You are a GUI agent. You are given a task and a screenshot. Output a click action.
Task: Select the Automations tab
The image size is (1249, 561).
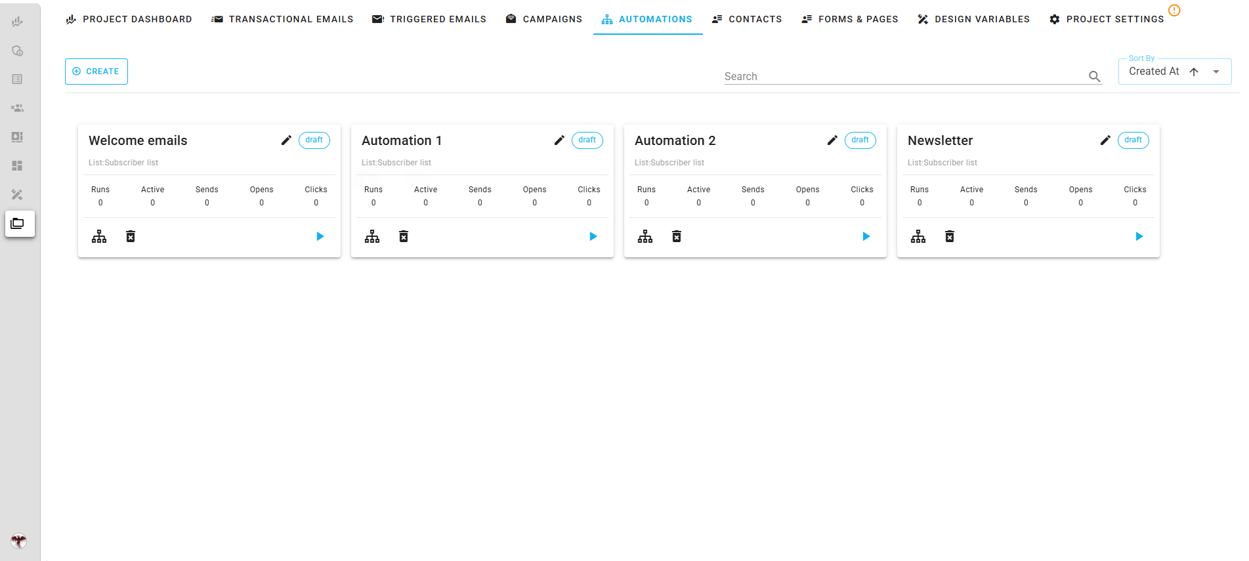coord(647,19)
